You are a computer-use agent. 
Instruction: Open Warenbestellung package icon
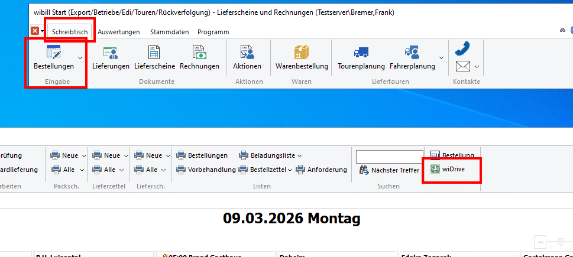[302, 53]
